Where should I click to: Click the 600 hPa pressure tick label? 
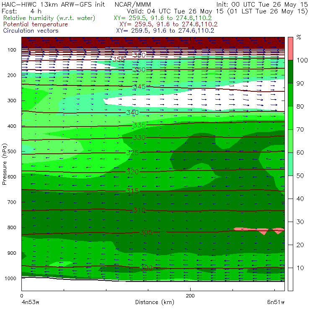click(x=12, y=177)
